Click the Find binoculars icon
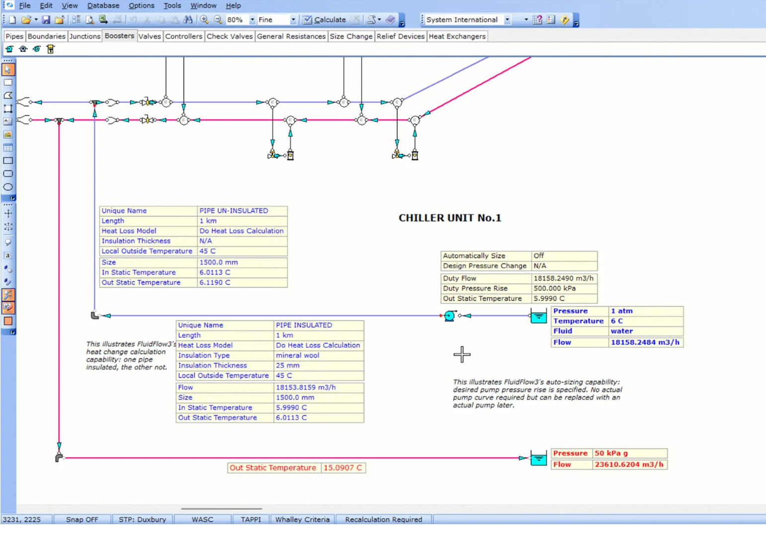This screenshot has width=766, height=550. (x=188, y=20)
